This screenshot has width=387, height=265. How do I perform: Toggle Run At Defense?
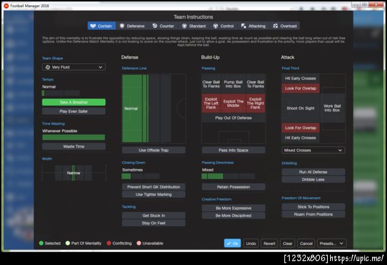click(x=313, y=172)
